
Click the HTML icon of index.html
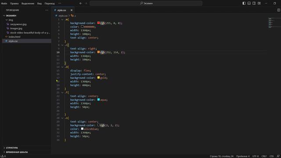point(7,37)
